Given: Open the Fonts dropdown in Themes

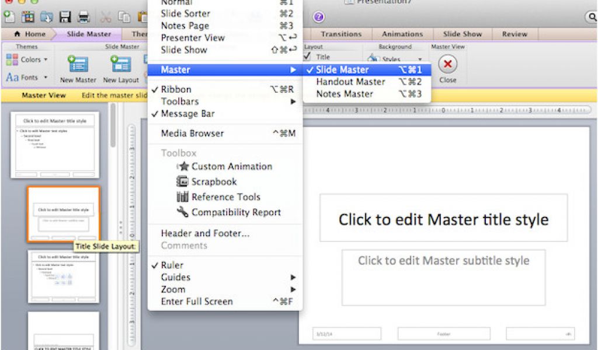Looking at the screenshot, I should click(30, 77).
